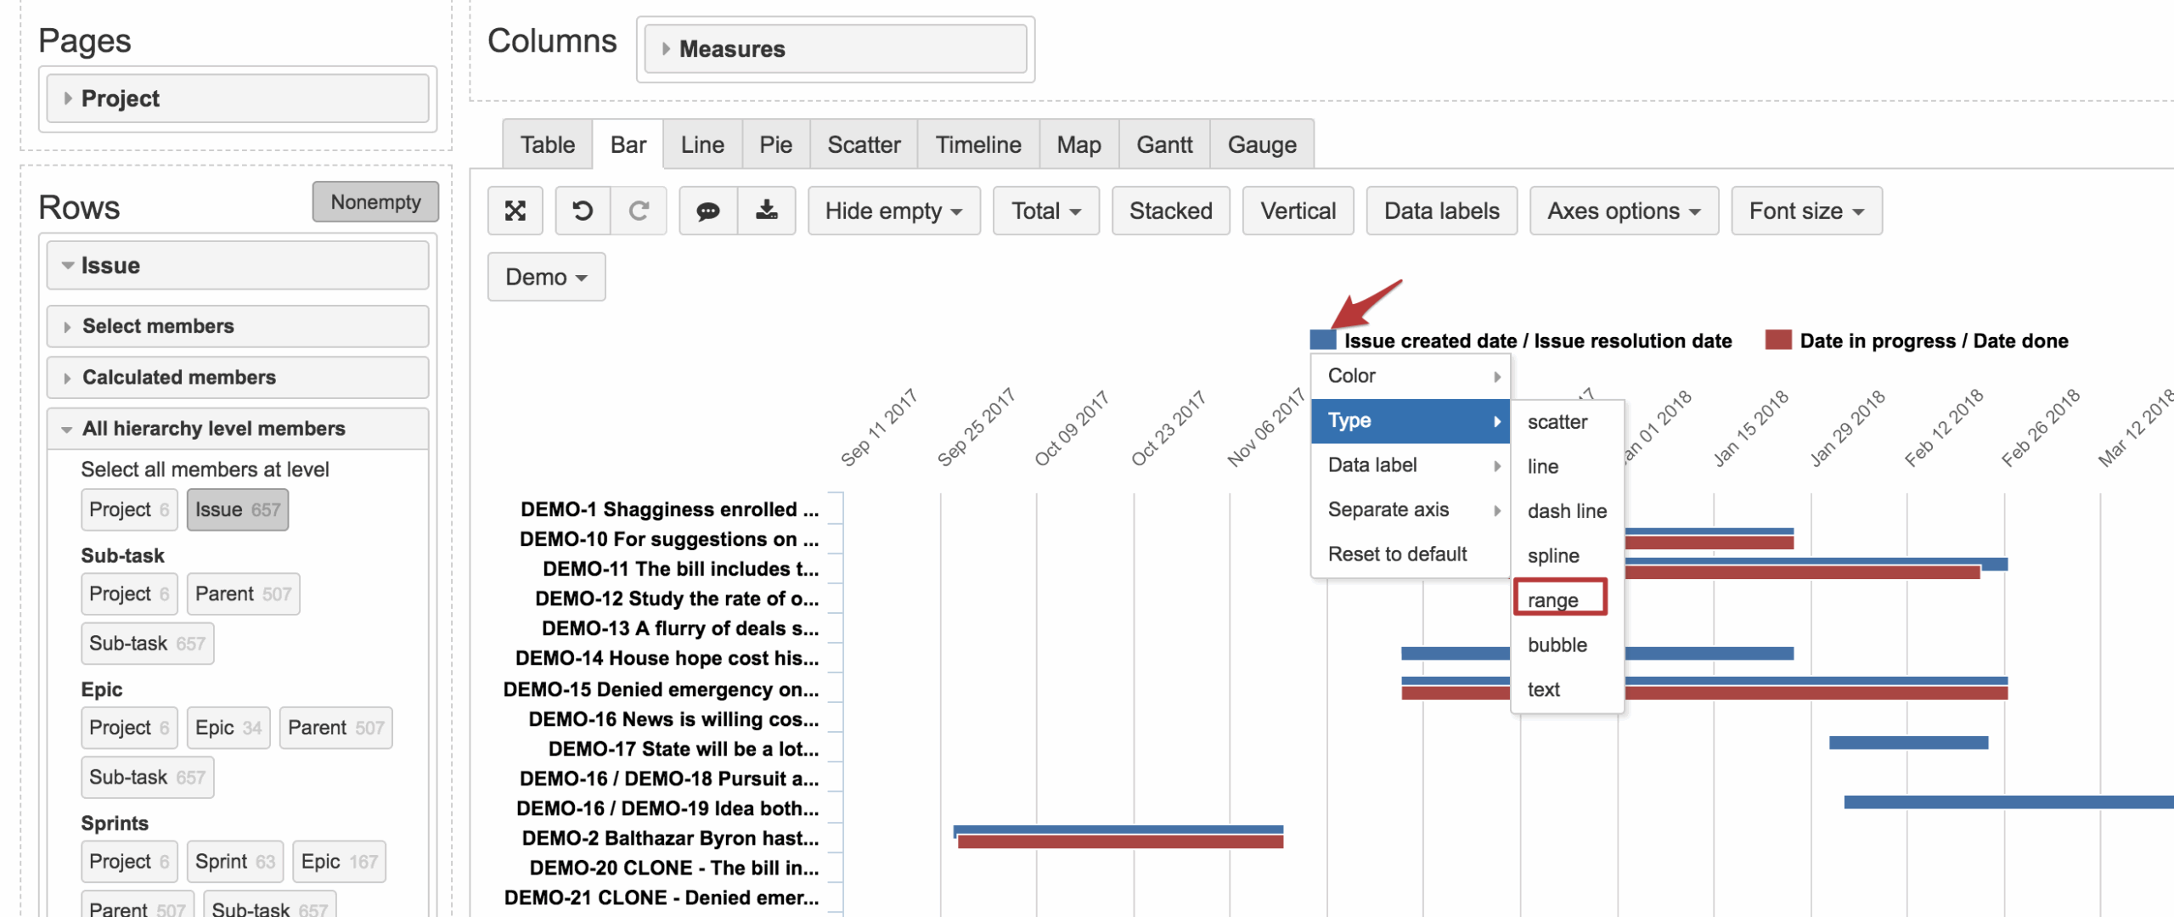The image size is (2174, 917).
Task: Click the download export icon
Action: click(x=766, y=211)
